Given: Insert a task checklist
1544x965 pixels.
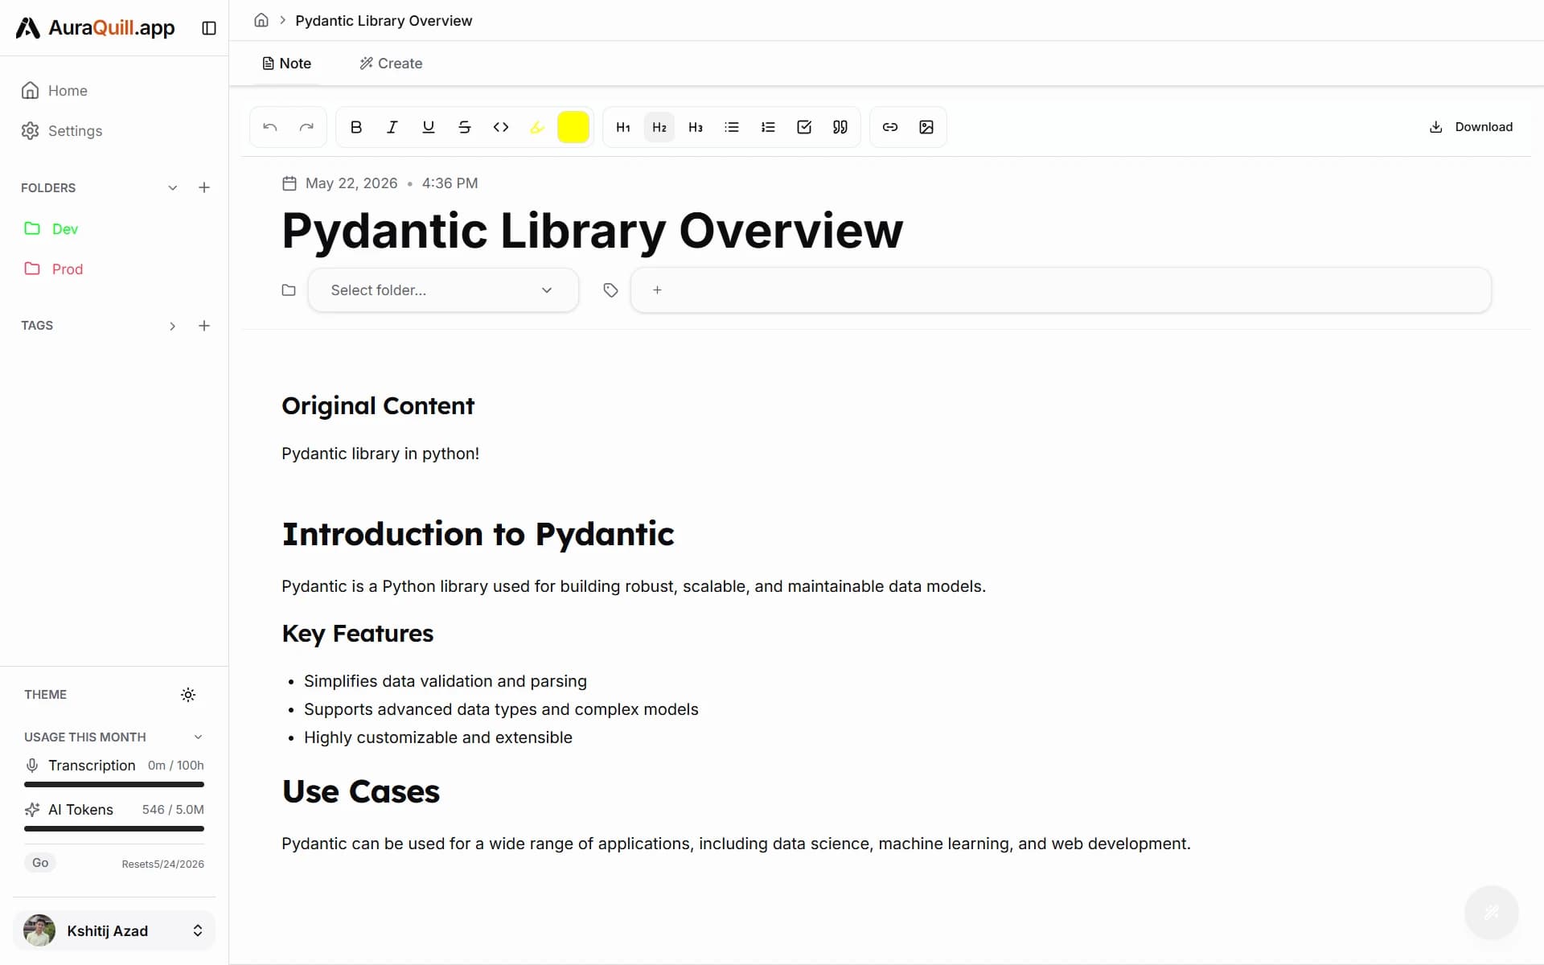Looking at the screenshot, I should 804,127.
